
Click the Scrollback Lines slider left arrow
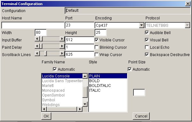coord(37,54)
